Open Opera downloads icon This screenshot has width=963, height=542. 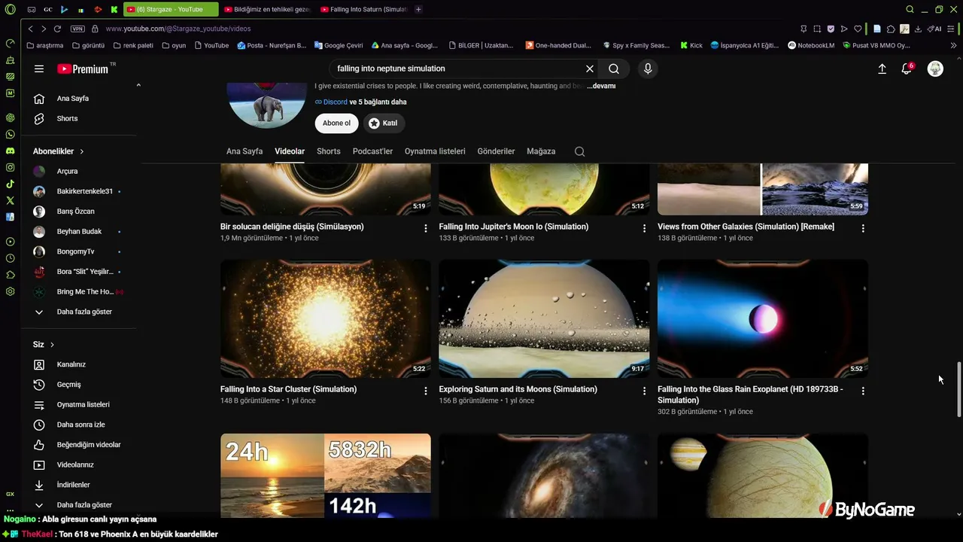[918, 29]
